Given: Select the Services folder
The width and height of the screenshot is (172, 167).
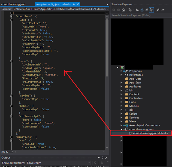Looking at the screenshot, I should tap(134, 118).
